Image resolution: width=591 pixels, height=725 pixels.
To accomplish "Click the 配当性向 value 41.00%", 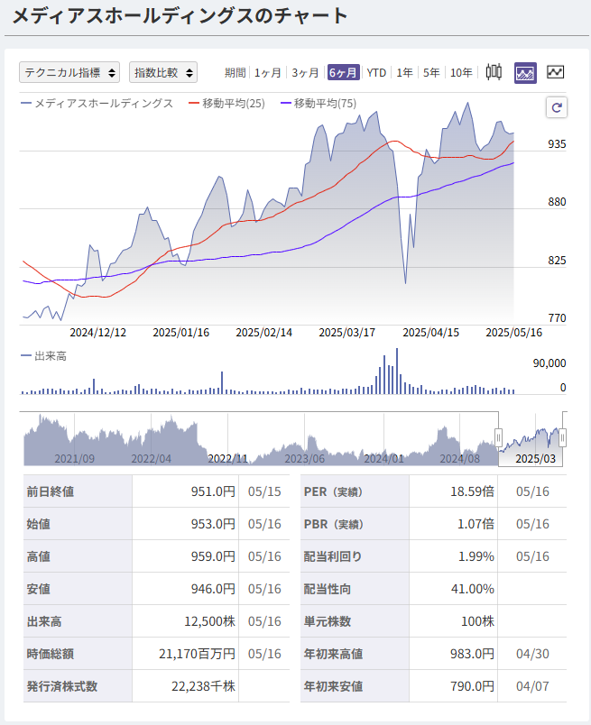I will coord(473,589).
